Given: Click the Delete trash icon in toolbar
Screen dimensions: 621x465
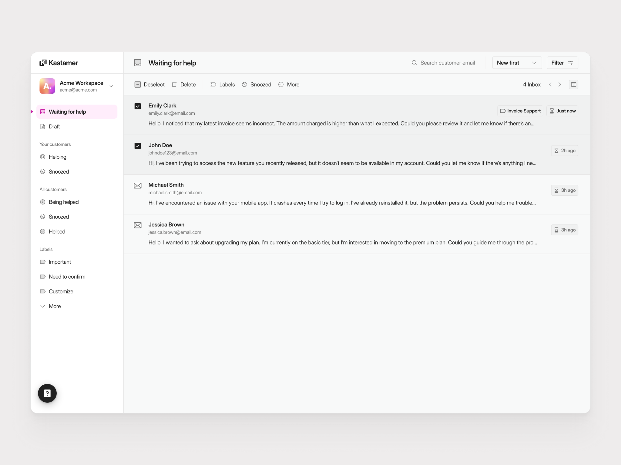Looking at the screenshot, I should [x=174, y=85].
